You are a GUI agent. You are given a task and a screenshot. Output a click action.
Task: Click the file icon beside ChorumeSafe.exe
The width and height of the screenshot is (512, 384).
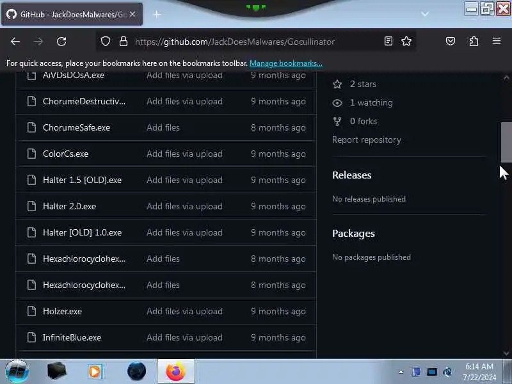point(31,127)
